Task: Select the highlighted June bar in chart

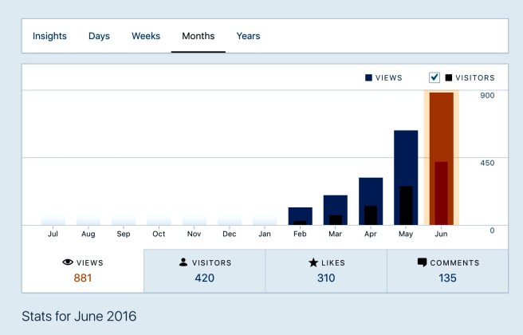Action: 441,160
